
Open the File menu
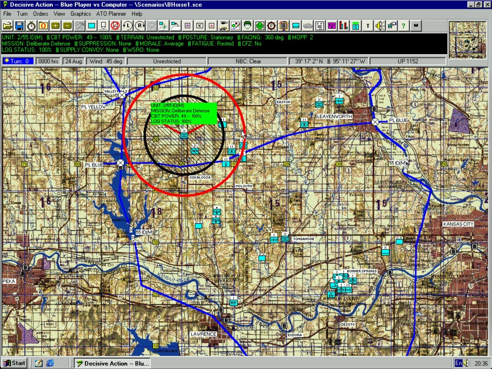(7, 14)
